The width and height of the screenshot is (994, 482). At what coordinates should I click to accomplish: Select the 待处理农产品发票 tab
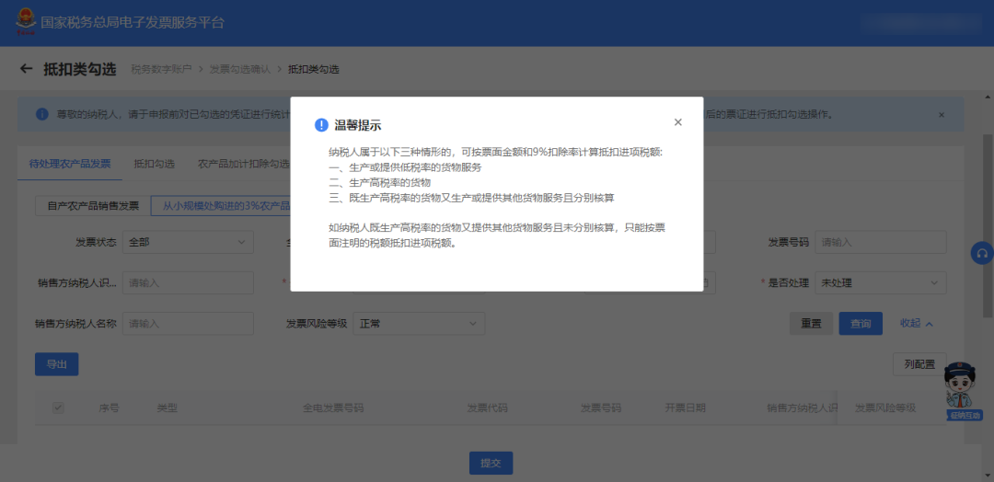(x=70, y=164)
